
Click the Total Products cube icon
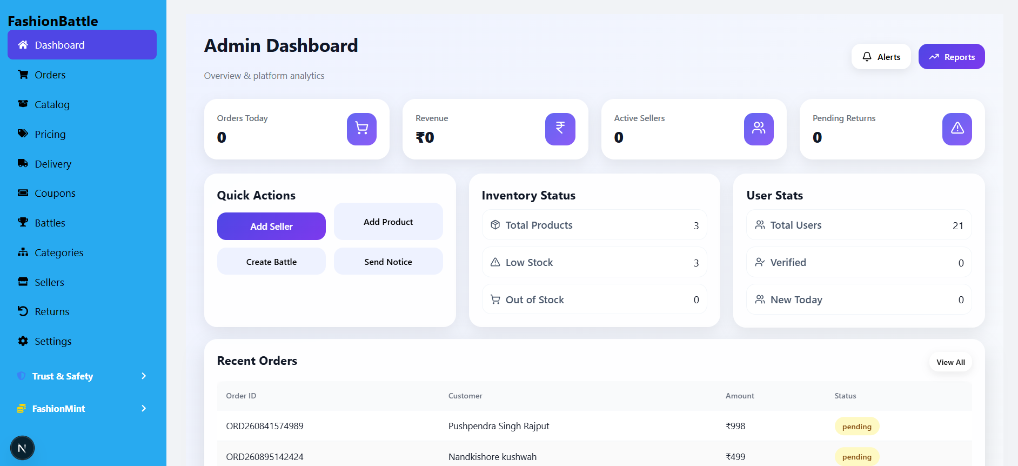click(x=495, y=224)
